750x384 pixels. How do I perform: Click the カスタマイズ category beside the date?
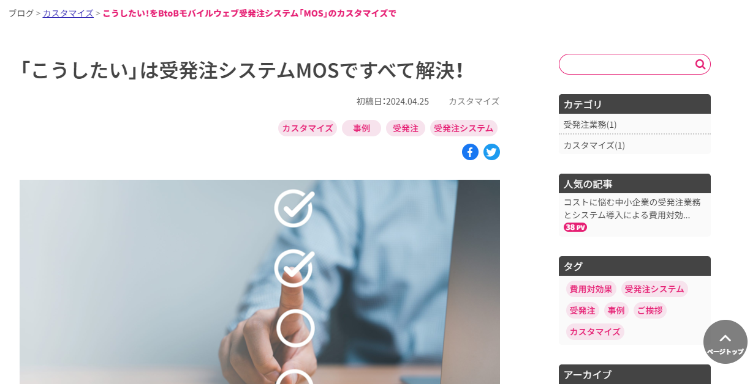[x=474, y=102]
